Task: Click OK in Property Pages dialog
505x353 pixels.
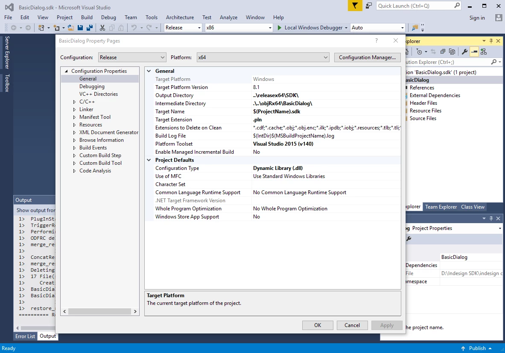Action: (318, 325)
